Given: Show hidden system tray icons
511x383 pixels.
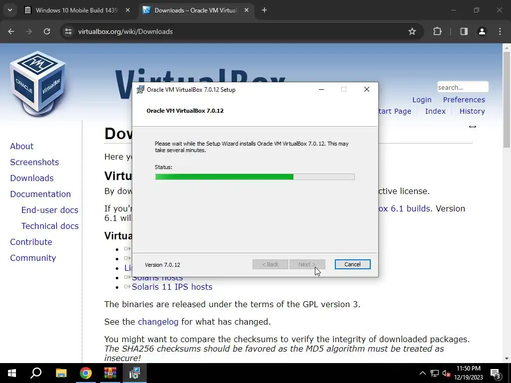Looking at the screenshot, I should (x=422, y=373).
